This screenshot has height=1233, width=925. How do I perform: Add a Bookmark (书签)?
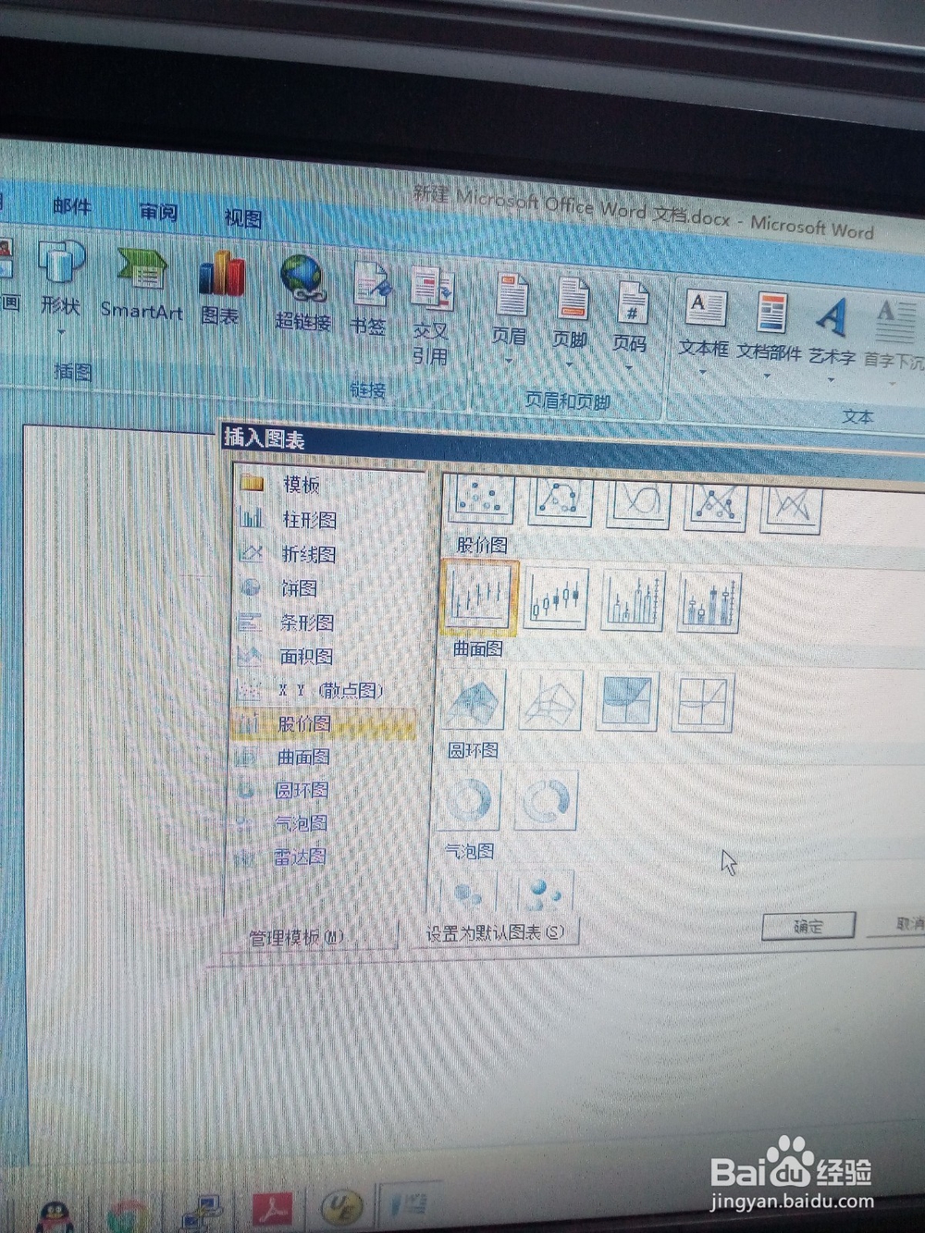(369, 298)
